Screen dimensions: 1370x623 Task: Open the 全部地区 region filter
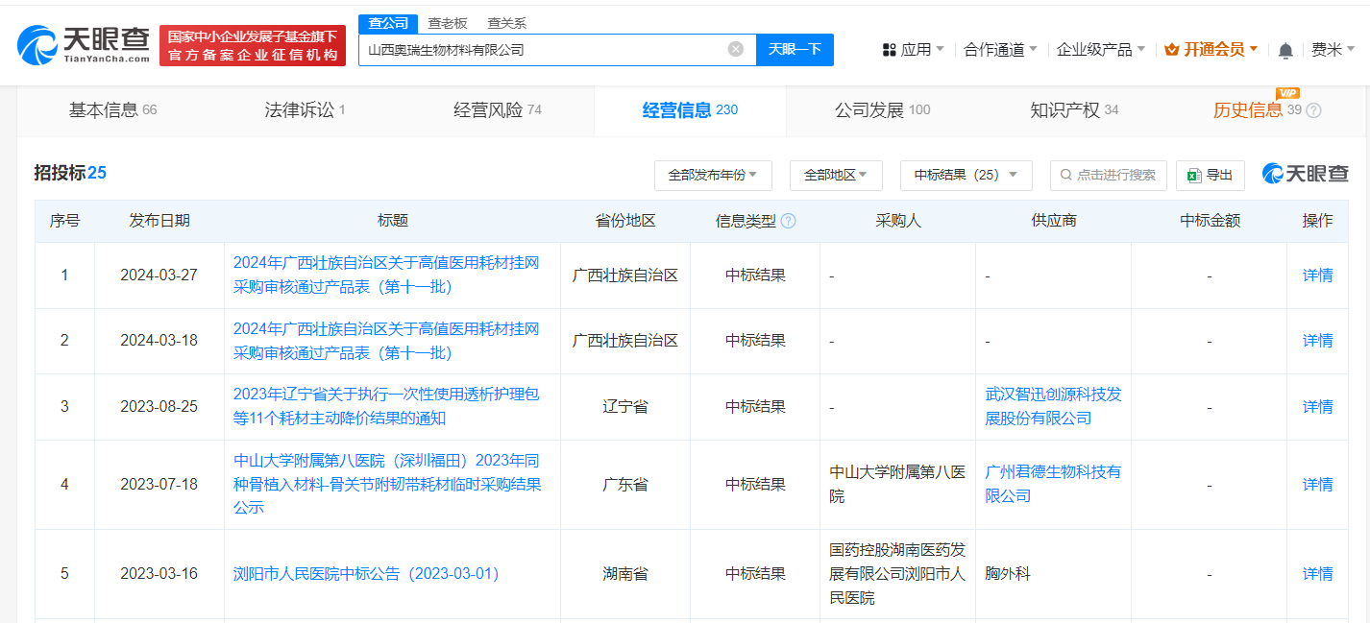tap(835, 175)
